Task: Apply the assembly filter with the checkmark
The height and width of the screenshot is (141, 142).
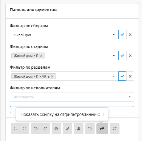Action: (x=122, y=35)
